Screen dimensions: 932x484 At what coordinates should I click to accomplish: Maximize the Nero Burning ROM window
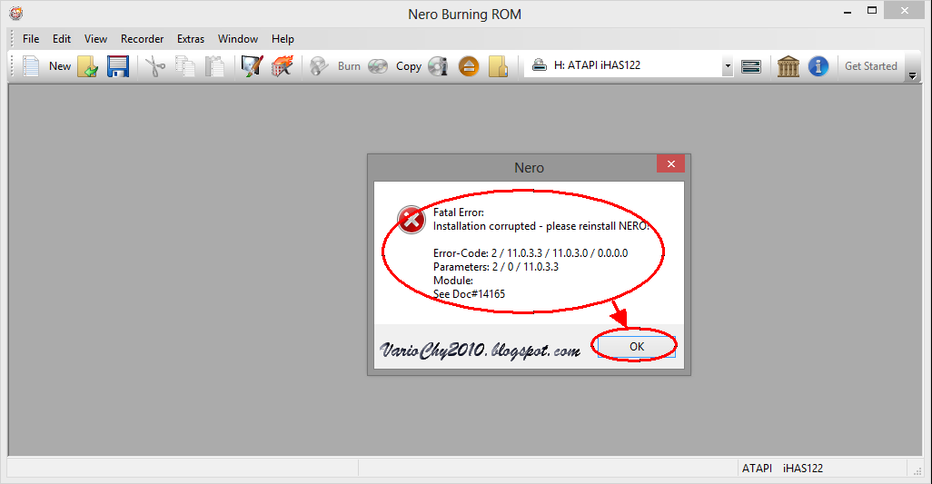872,11
